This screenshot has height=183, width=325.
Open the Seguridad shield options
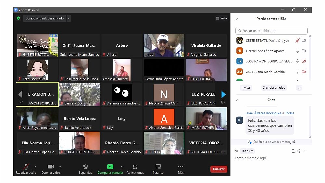(85, 167)
